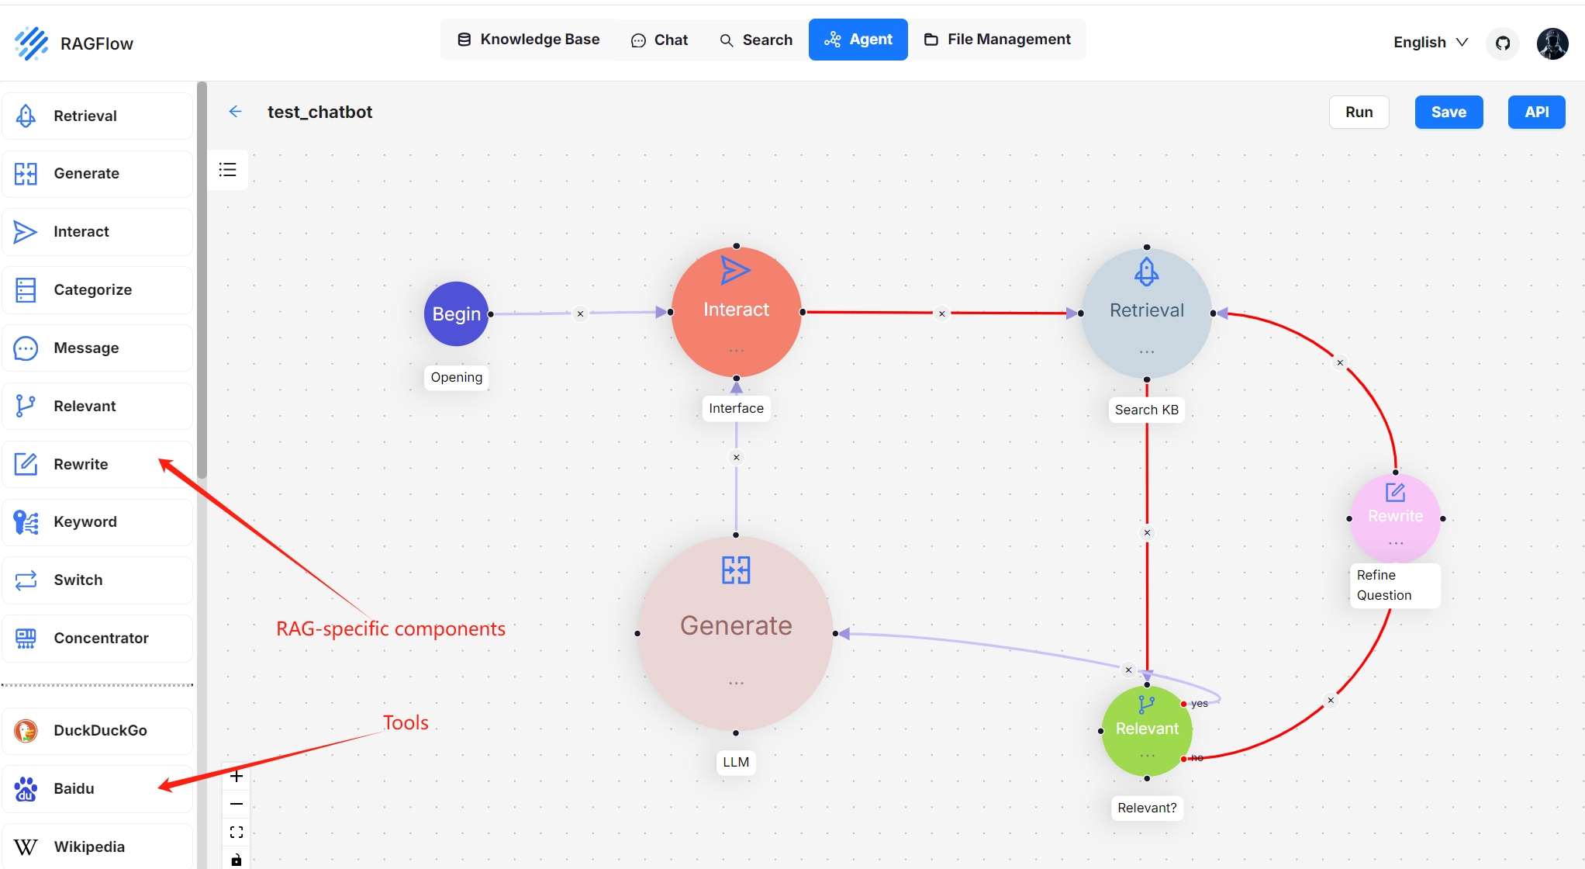Switch to the Agent tab

(x=858, y=40)
